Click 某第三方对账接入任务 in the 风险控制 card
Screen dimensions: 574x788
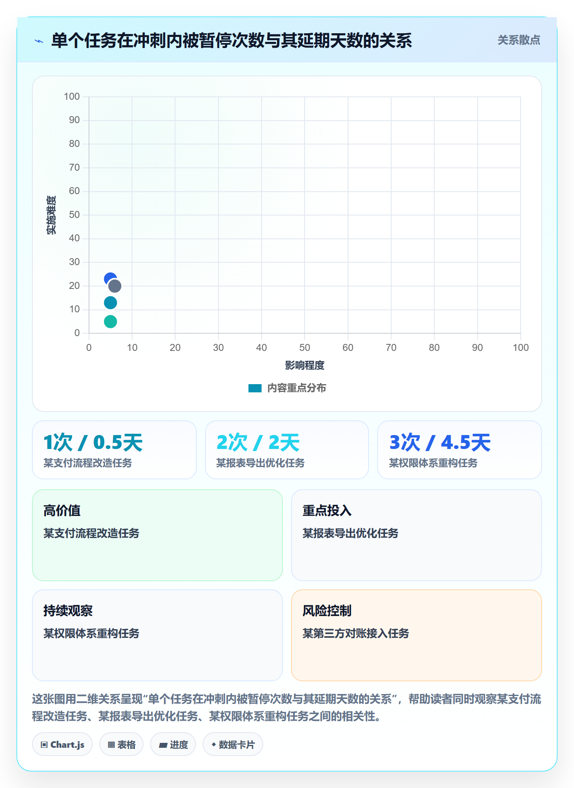[355, 633]
